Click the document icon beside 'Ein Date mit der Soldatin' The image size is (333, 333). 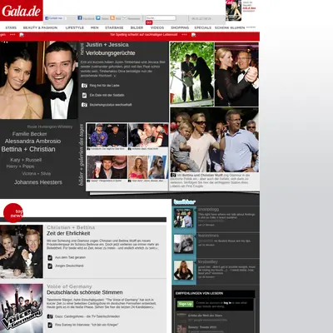point(84,95)
